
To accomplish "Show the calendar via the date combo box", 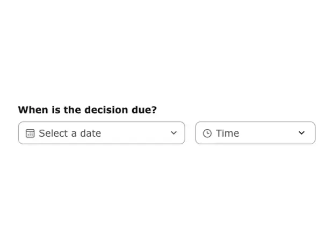I will 102,133.
